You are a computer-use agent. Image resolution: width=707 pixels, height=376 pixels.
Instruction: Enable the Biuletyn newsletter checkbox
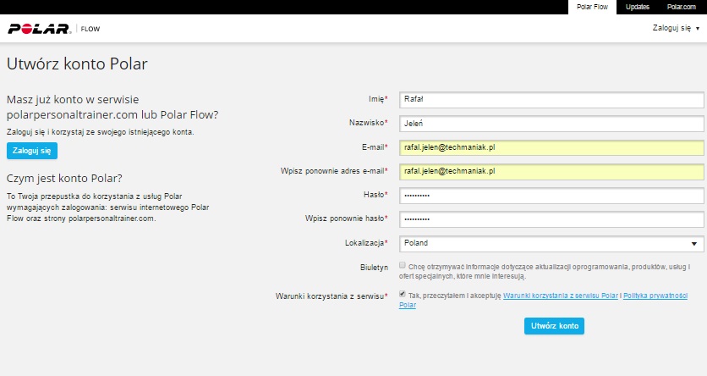click(x=402, y=266)
